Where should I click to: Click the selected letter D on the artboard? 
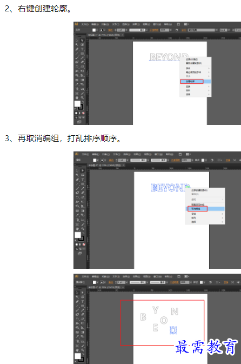tap(173, 330)
